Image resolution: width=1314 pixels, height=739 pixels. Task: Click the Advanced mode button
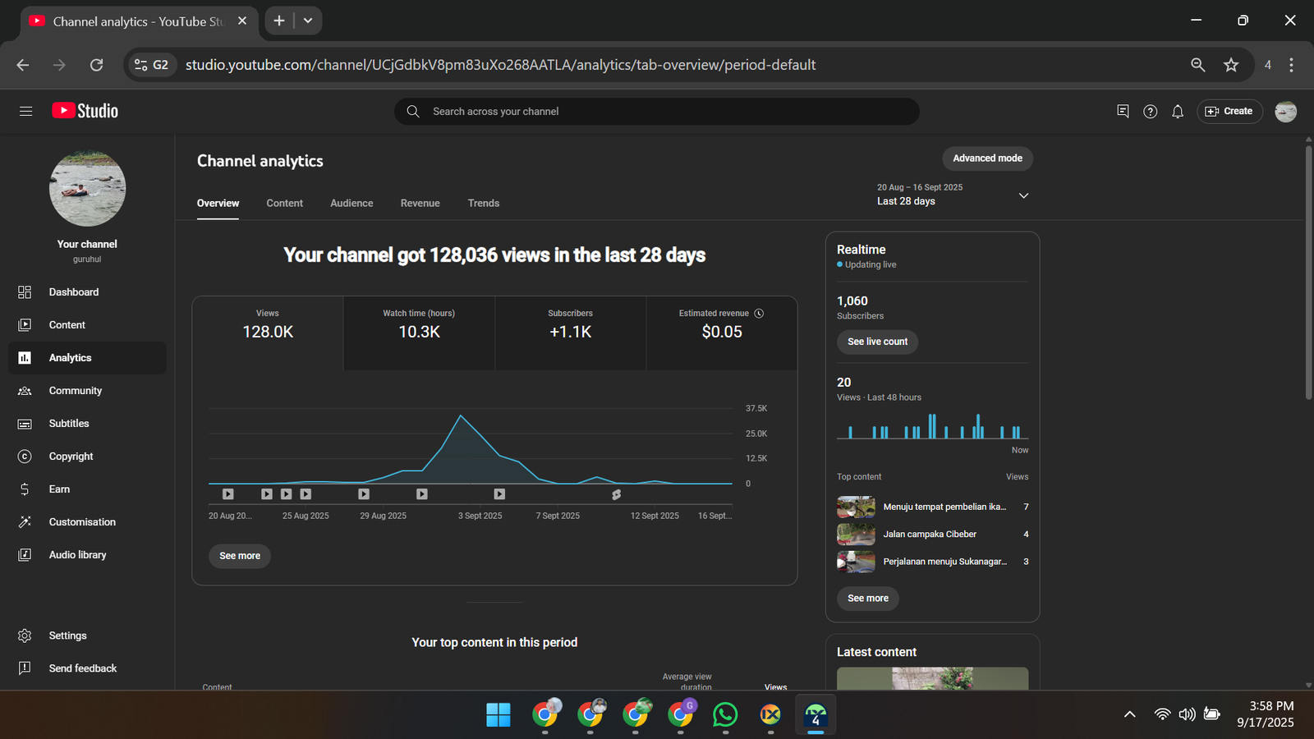click(987, 158)
